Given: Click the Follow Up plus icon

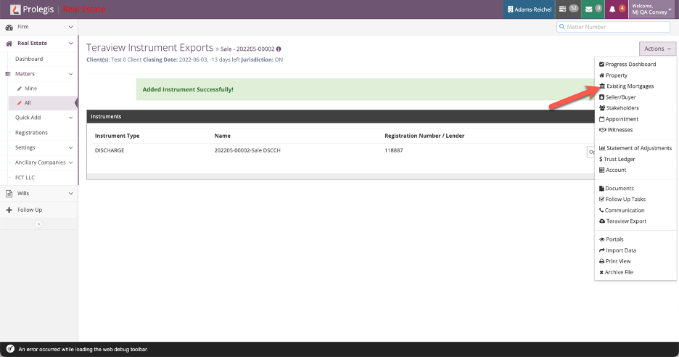Looking at the screenshot, I should click(9, 210).
